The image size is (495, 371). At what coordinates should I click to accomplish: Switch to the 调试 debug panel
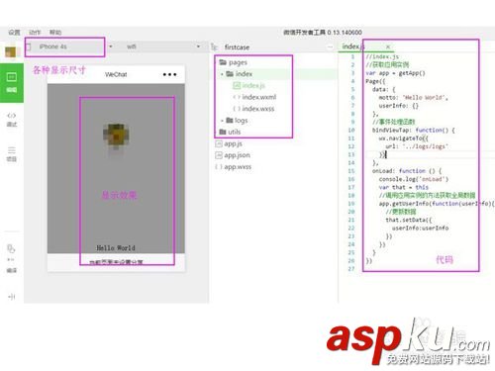coord(12,120)
